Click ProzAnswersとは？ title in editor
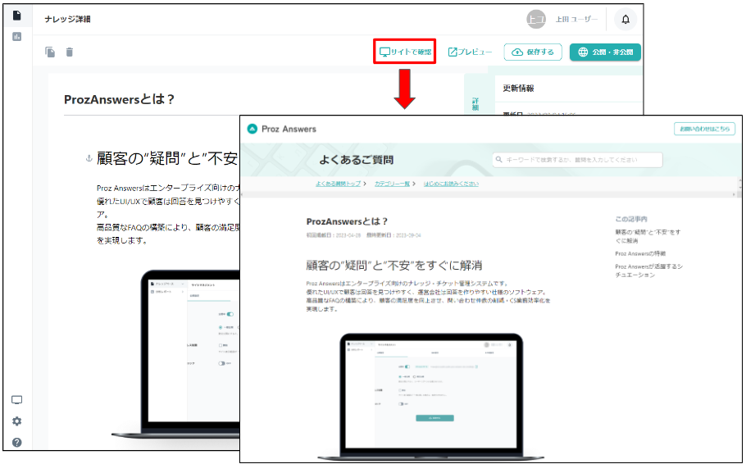This screenshot has width=746, height=464. click(x=120, y=99)
